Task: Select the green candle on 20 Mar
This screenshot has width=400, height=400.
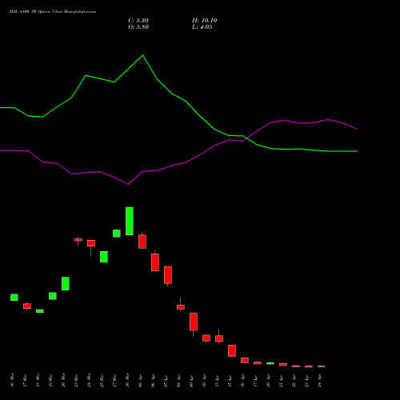Action: coord(66,283)
